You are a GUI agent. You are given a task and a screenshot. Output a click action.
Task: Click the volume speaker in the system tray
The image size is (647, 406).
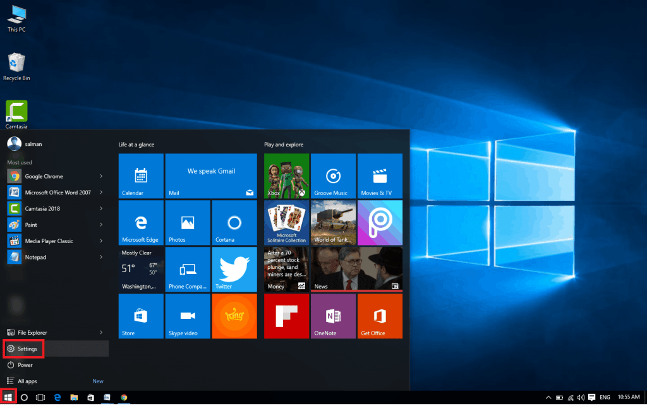click(580, 397)
